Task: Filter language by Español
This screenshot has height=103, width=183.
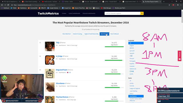Action: [132, 64]
